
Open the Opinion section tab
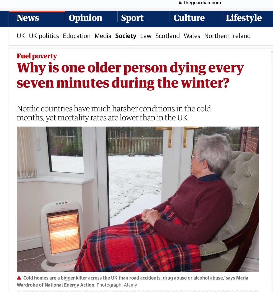[x=85, y=18]
